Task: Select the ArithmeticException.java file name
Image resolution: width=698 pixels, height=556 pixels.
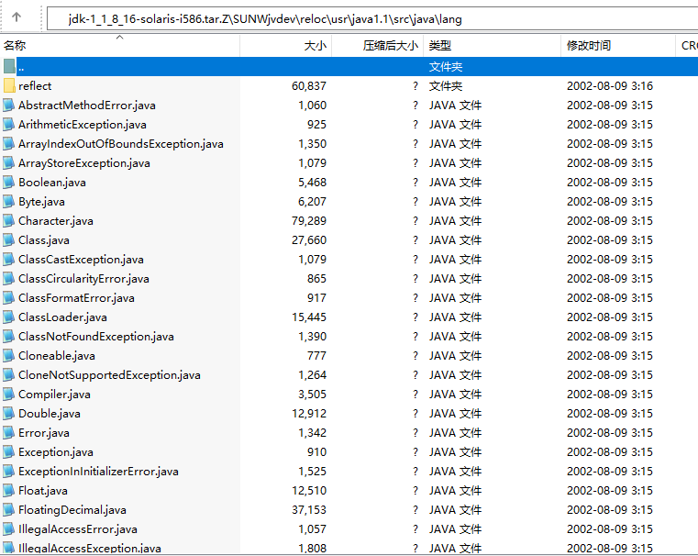Action: 83,125
